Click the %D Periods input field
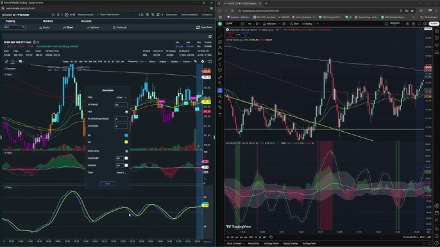Image resolution: width=440 pixels, height=247 pixels. click(x=121, y=126)
